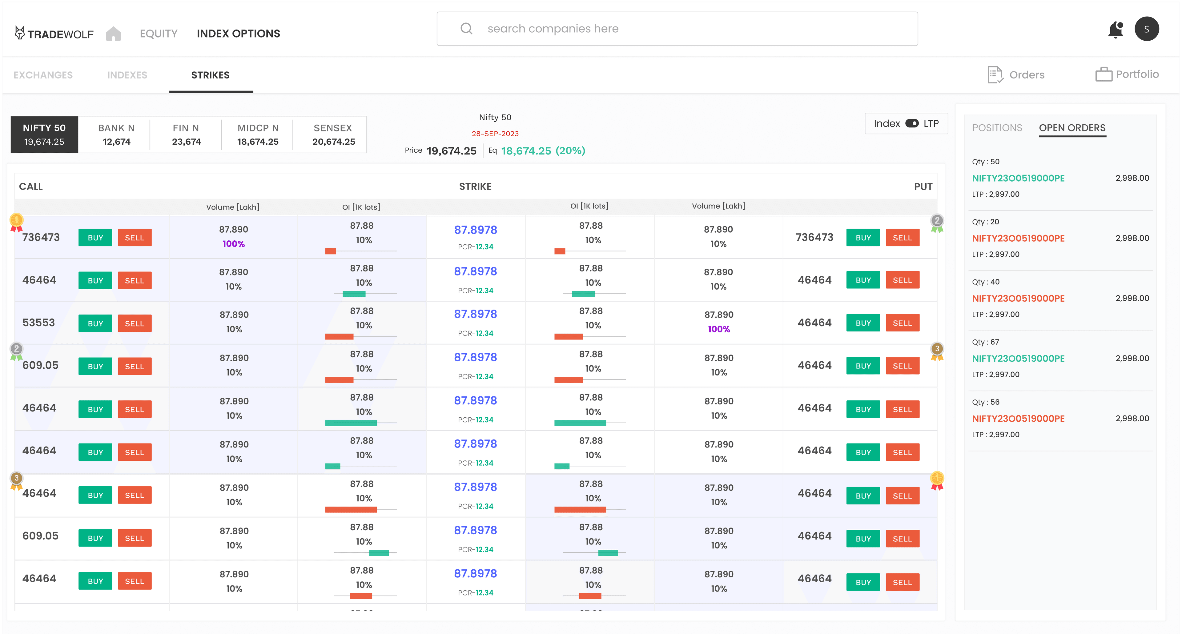This screenshot has width=1182, height=634.
Task: Select the NIFTY 50 index tab
Action: 44,134
